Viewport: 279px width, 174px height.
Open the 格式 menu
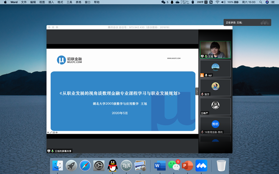[60, 2]
